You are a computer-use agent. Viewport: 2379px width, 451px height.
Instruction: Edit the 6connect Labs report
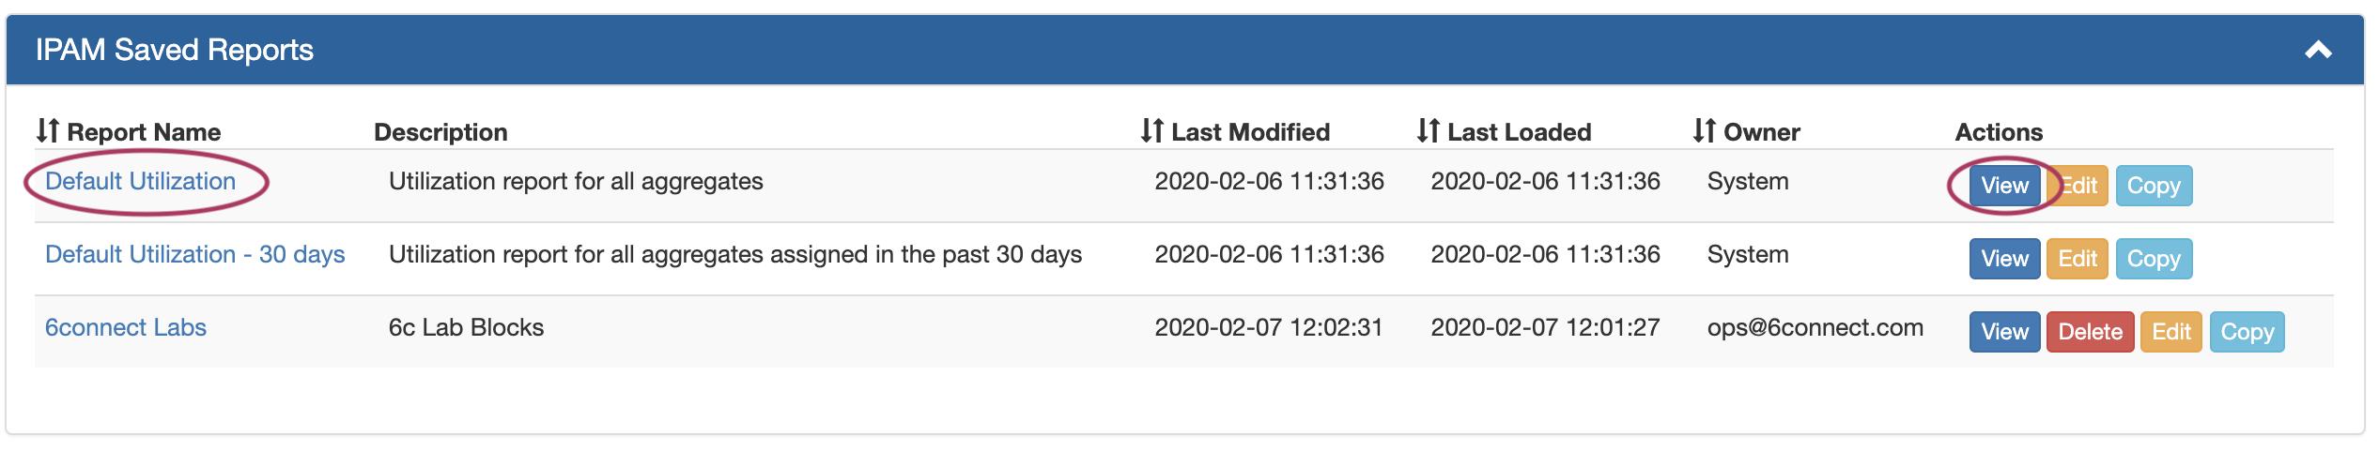click(x=2170, y=332)
